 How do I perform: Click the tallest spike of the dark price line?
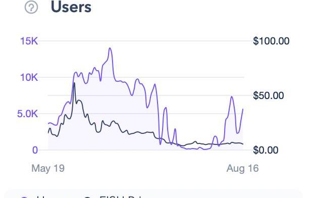75,83
